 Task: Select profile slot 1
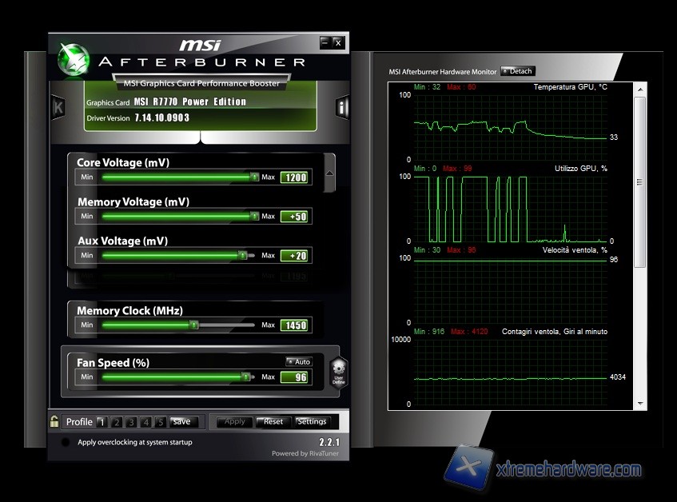(x=102, y=422)
